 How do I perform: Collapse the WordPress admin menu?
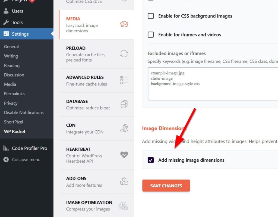coord(26,160)
